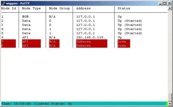Click the scrollbar down arrow
173x107 pixels.
click(170, 103)
